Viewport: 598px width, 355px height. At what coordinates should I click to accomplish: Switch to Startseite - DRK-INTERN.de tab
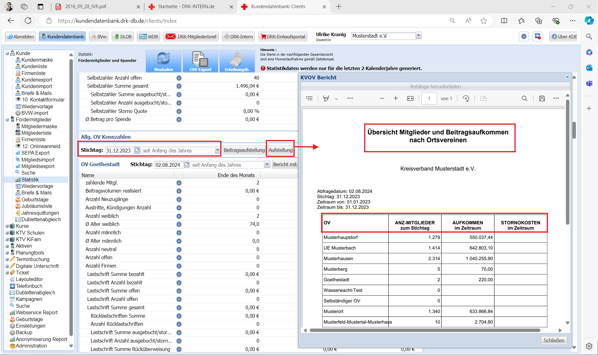186,7
